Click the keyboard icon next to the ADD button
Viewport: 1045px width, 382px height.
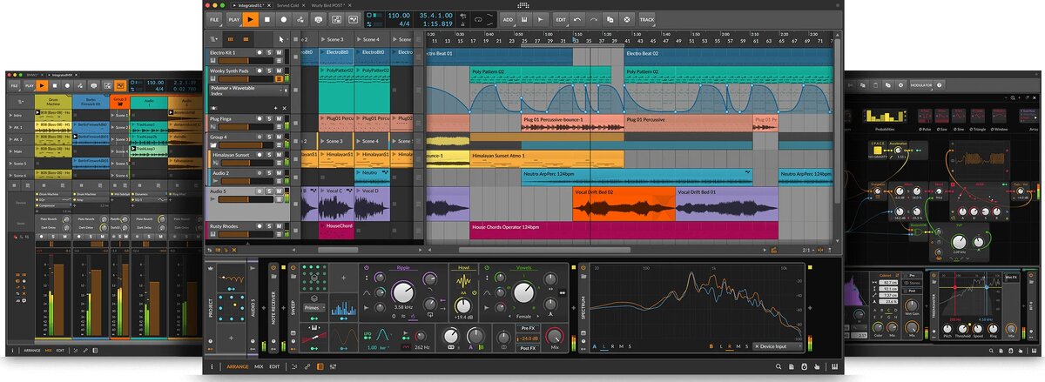(524, 19)
